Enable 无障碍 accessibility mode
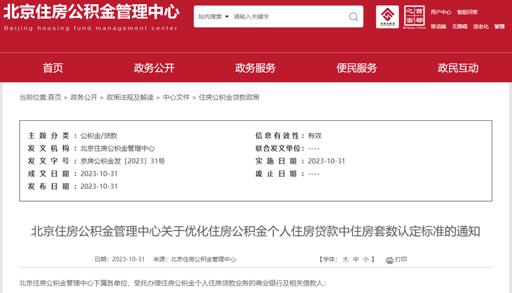 [x=459, y=27]
